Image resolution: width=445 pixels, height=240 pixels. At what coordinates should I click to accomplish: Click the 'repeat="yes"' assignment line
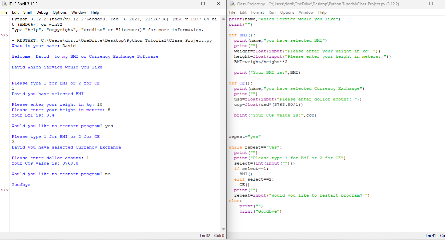(x=245, y=137)
